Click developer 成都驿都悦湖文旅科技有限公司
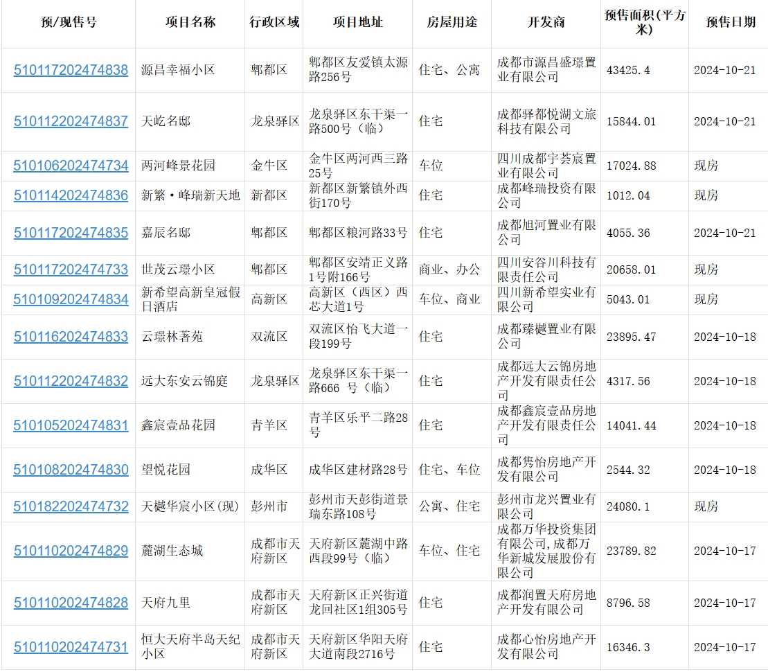Image resolution: width=768 pixels, height=672 pixels. [546, 121]
